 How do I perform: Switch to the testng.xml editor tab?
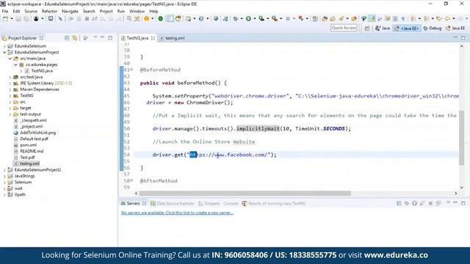tap(173, 38)
